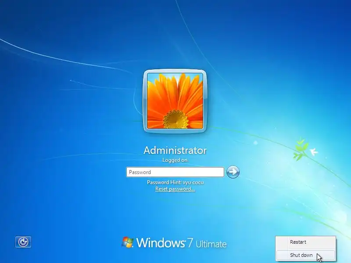This screenshot has height=263, width=351.
Task: Choose Restart from the power menu
Action: click(305, 242)
